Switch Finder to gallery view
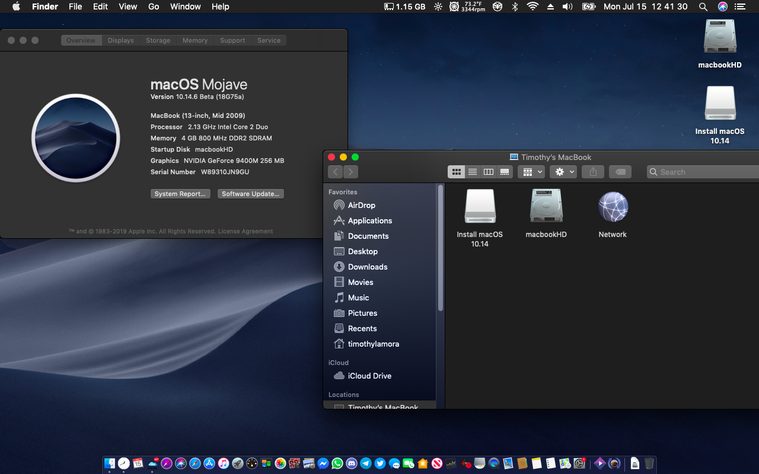This screenshot has width=759, height=474. [505, 172]
